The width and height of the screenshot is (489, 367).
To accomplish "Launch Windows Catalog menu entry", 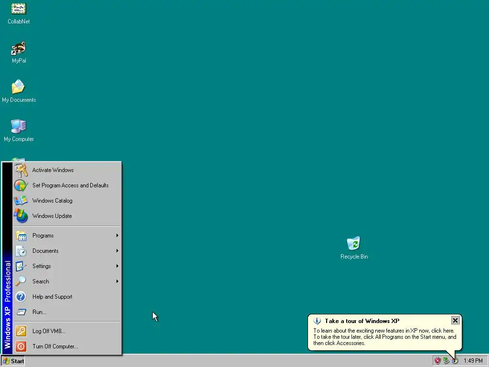I will pyautogui.click(x=67, y=201).
